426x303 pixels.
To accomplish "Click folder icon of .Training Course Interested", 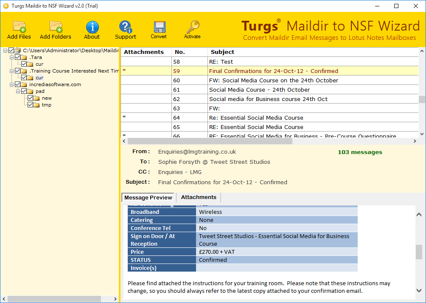I will point(24,71).
